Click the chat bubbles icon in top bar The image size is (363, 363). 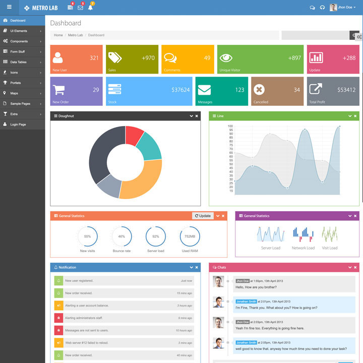(312, 8)
